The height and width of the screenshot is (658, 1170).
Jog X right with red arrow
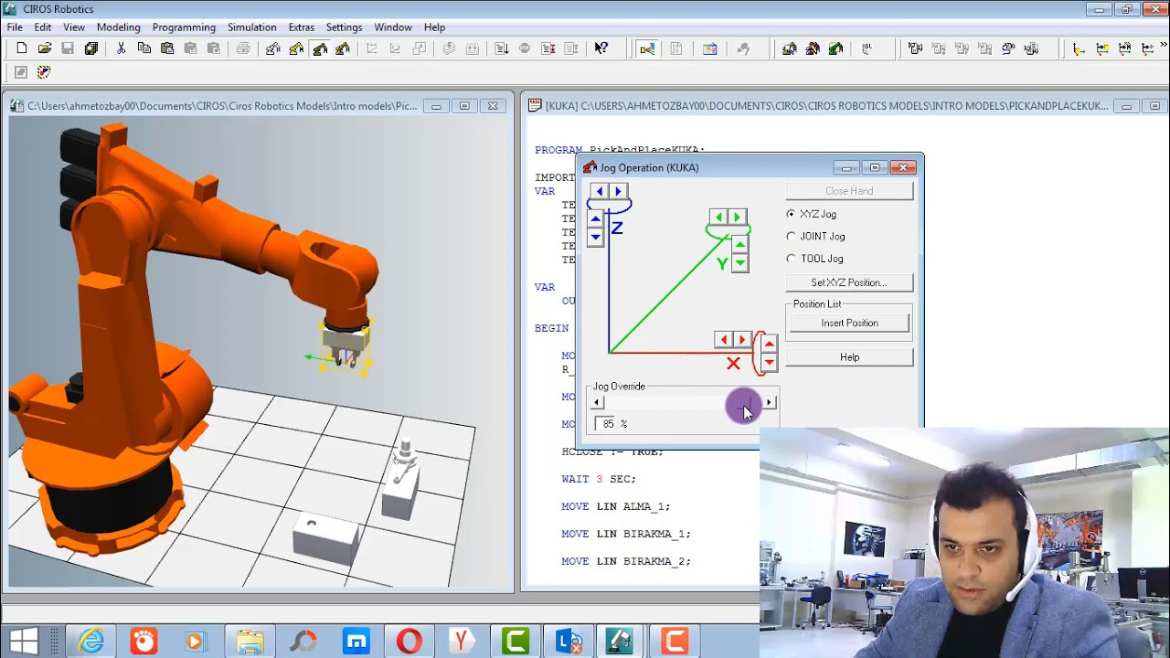(742, 340)
